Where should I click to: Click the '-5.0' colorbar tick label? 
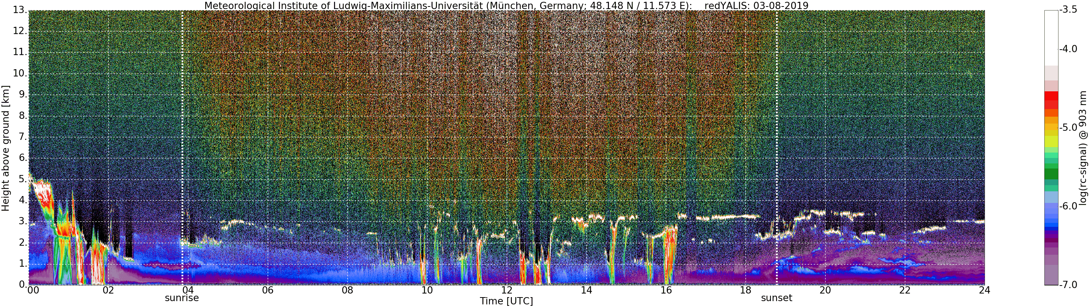[1068, 128]
